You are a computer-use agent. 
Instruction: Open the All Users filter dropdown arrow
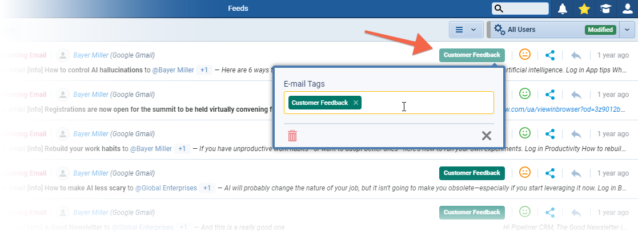pos(627,30)
